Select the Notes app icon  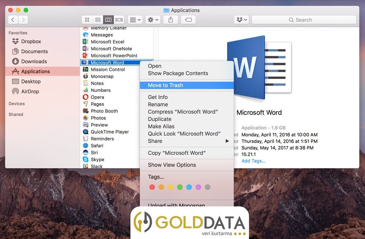coord(86,83)
